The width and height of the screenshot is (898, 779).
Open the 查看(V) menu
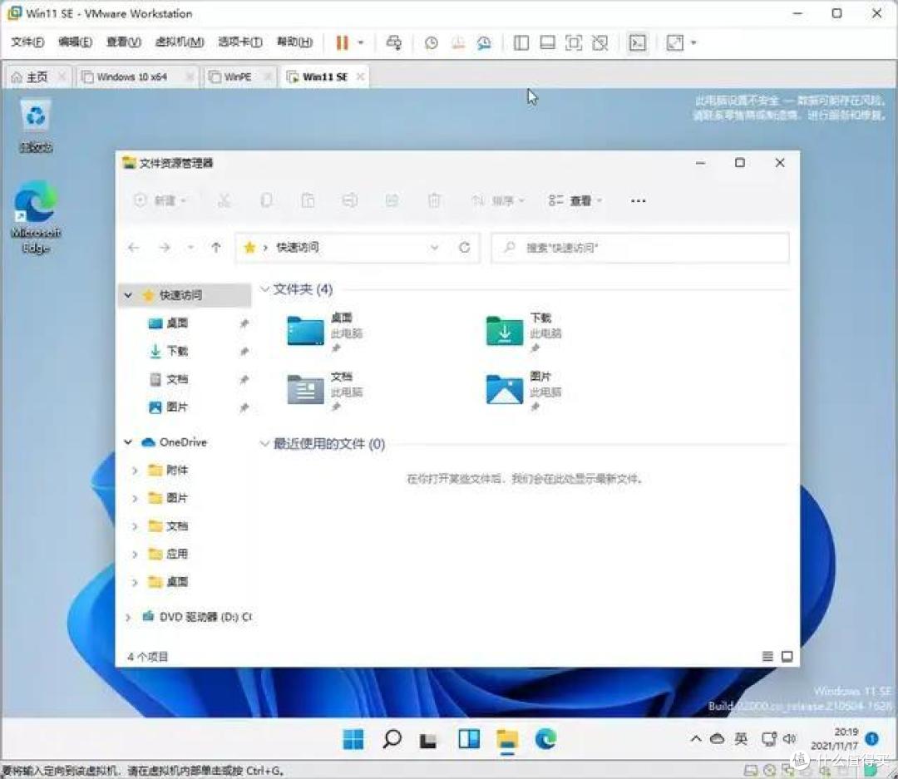tap(124, 42)
